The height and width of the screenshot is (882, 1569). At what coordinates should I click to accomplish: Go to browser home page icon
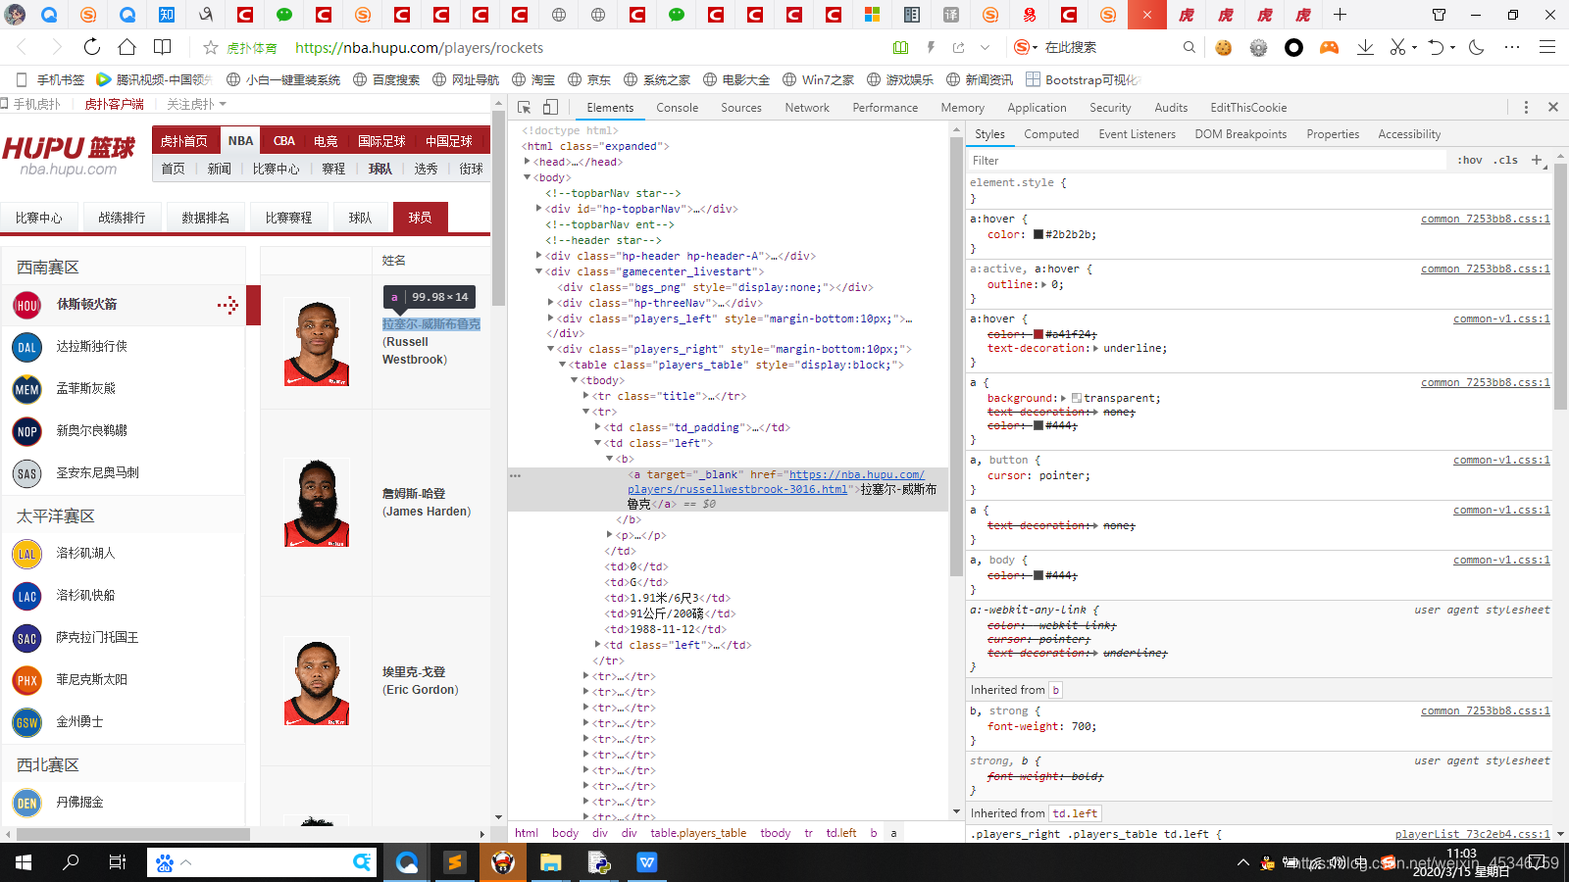coord(127,47)
